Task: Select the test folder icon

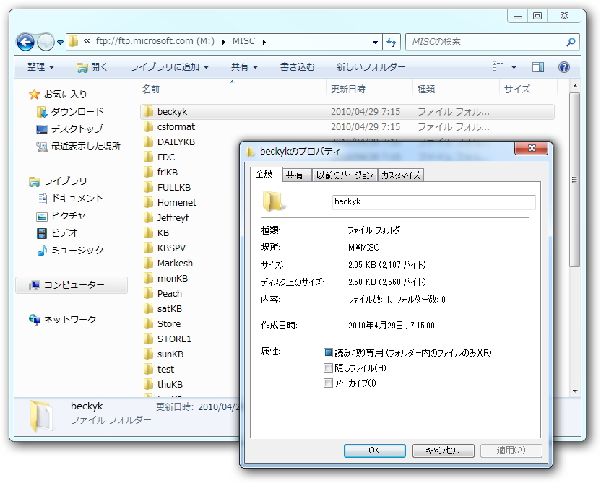Action: click(x=148, y=369)
